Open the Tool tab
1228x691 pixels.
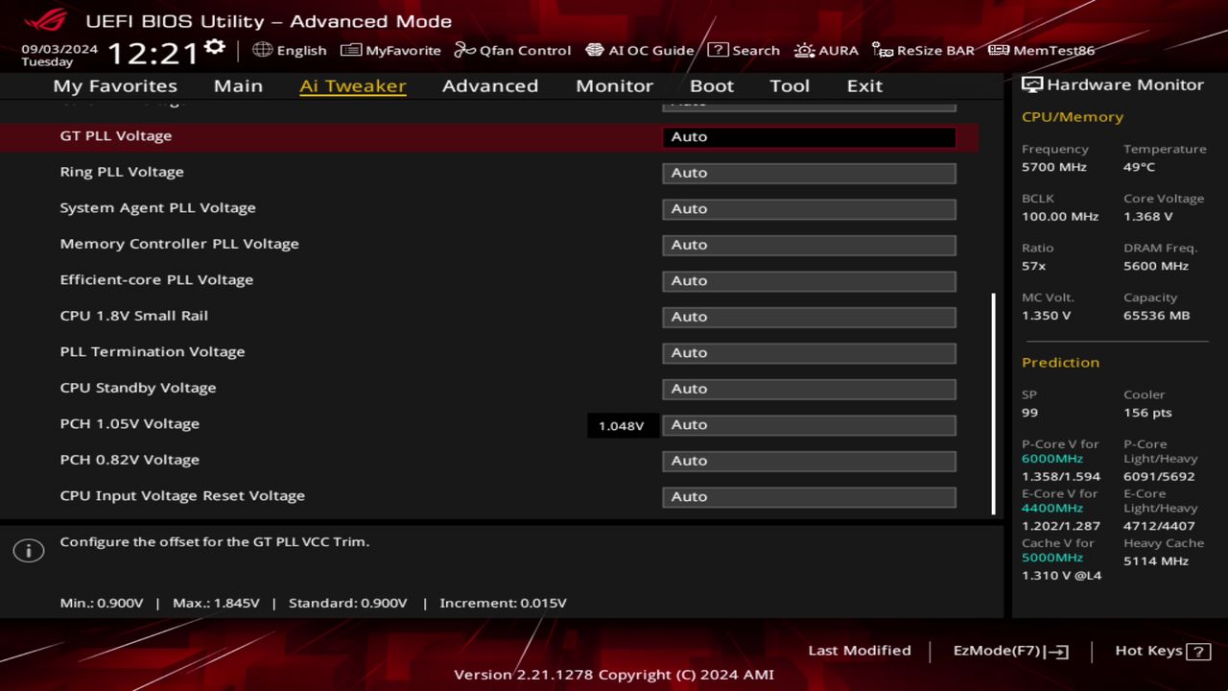(790, 85)
